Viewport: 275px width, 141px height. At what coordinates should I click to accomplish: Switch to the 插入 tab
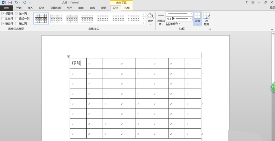click(30, 8)
